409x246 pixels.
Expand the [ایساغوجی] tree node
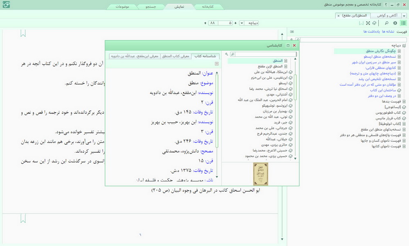pyautogui.click(x=404, y=107)
